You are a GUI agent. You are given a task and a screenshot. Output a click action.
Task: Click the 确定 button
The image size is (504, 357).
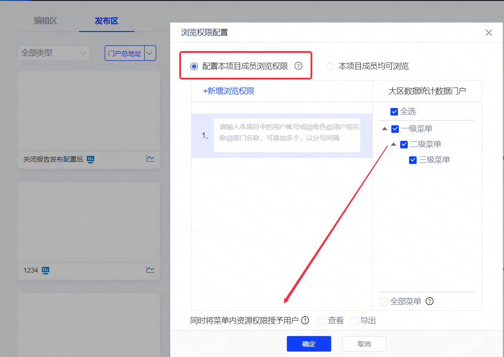(309, 344)
